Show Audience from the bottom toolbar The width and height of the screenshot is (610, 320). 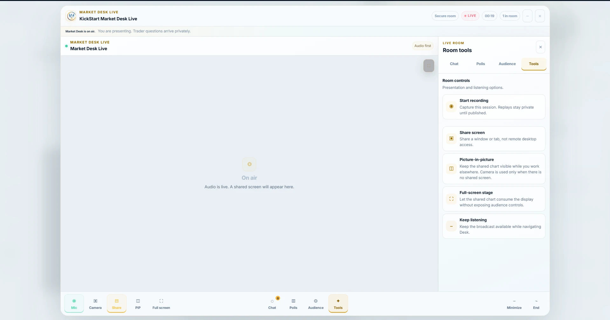316,303
